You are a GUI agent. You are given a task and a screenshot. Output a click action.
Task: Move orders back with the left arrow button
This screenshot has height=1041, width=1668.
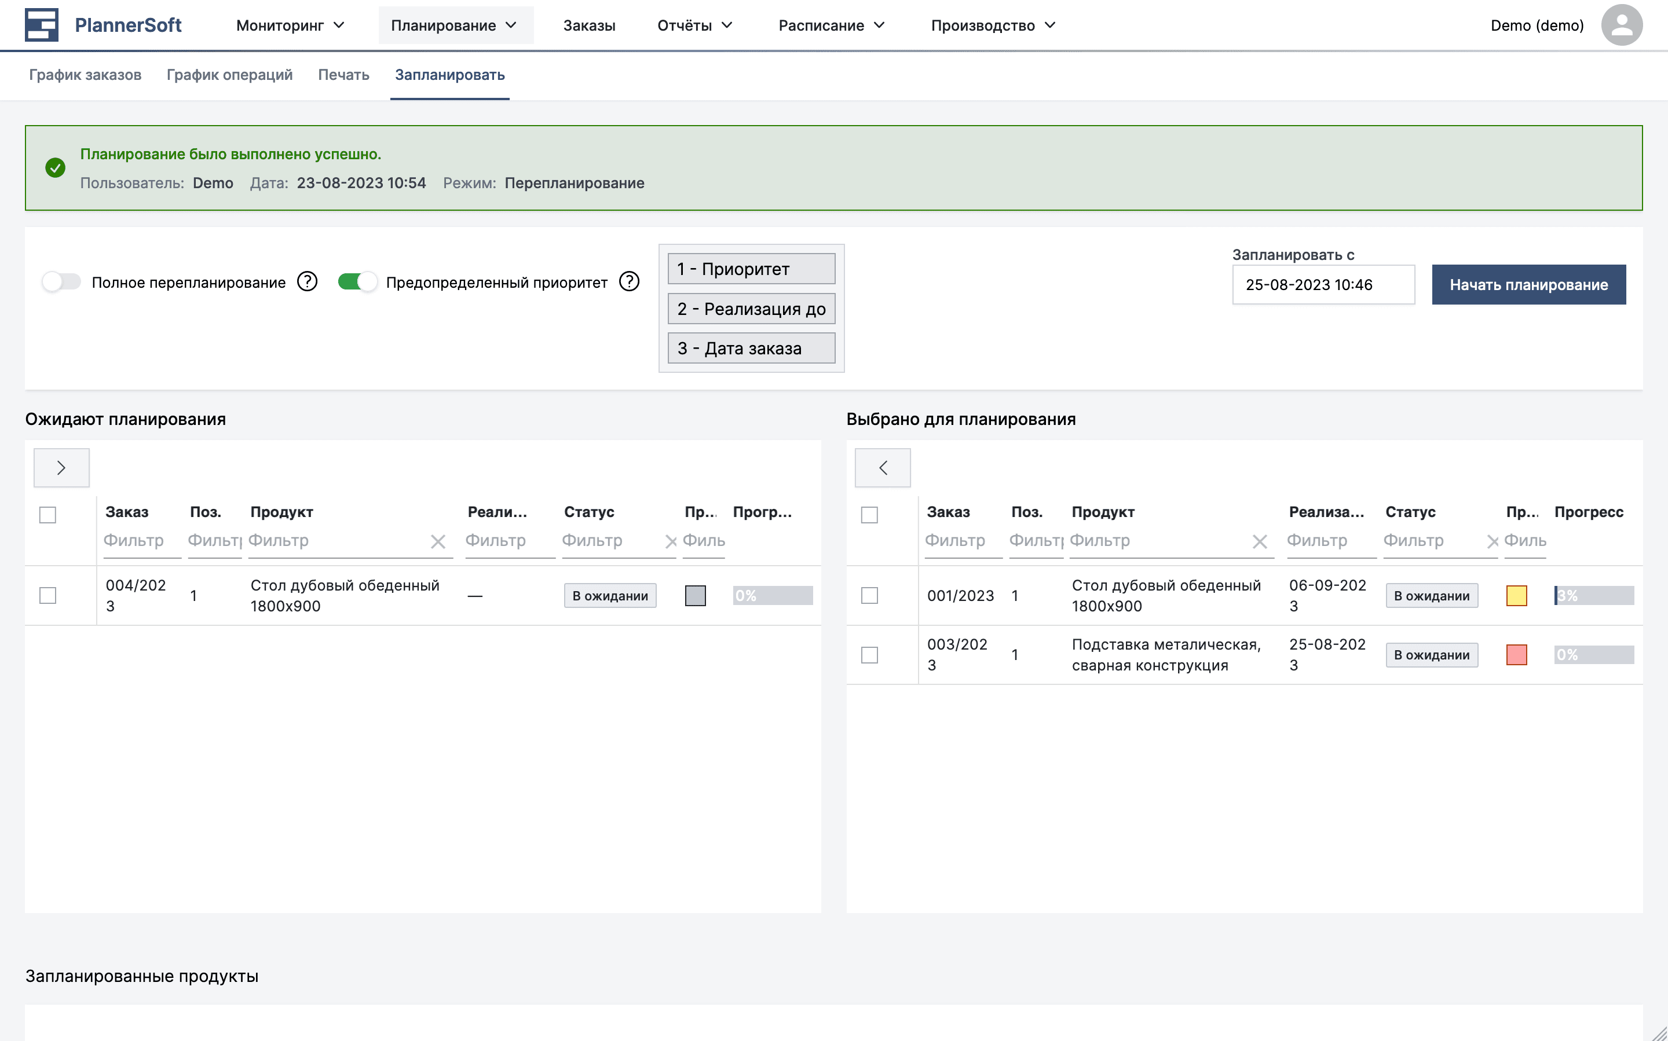(x=883, y=467)
